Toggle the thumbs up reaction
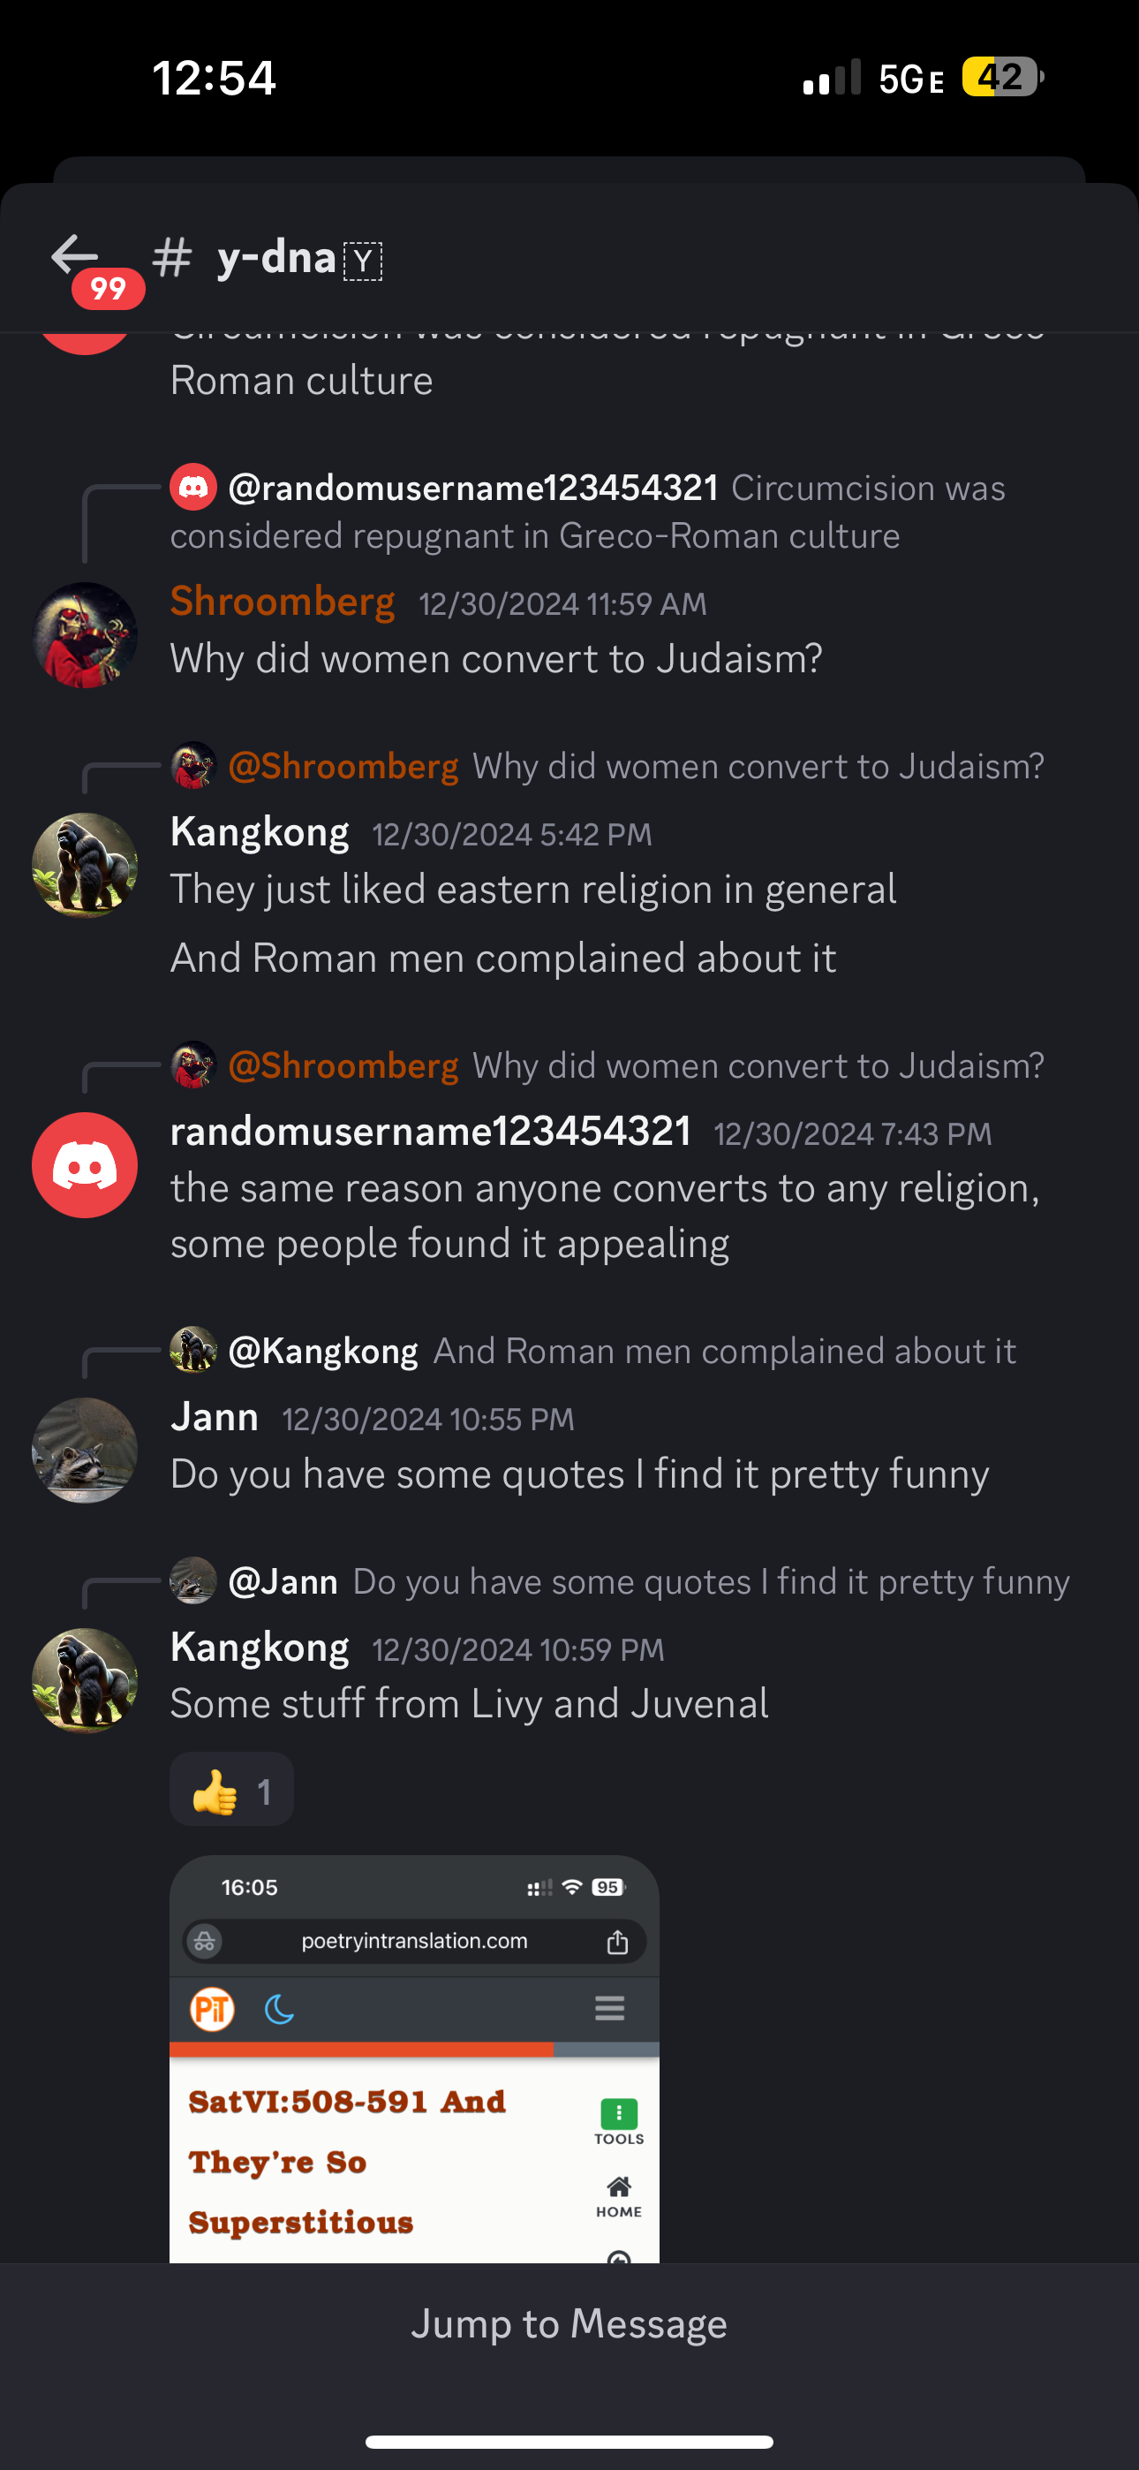 coord(232,1790)
